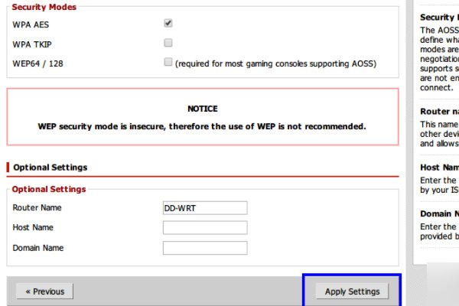The width and height of the screenshot is (459, 306).
Task: Select the Domain Name input field
Action: pyautogui.click(x=205, y=248)
